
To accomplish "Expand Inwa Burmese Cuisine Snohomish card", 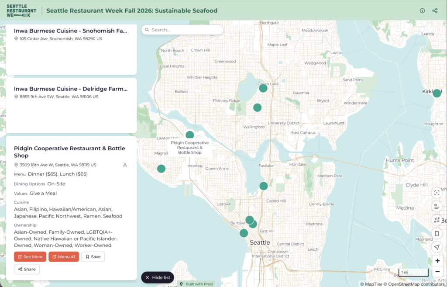I will (x=71, y=50).
